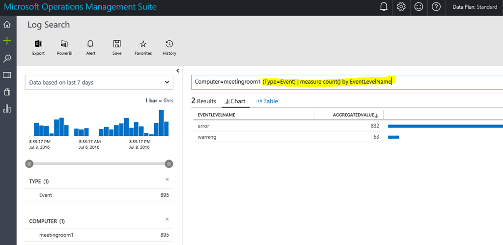
Task: Create an Alert with the bell icon
Action: point(90,44)
